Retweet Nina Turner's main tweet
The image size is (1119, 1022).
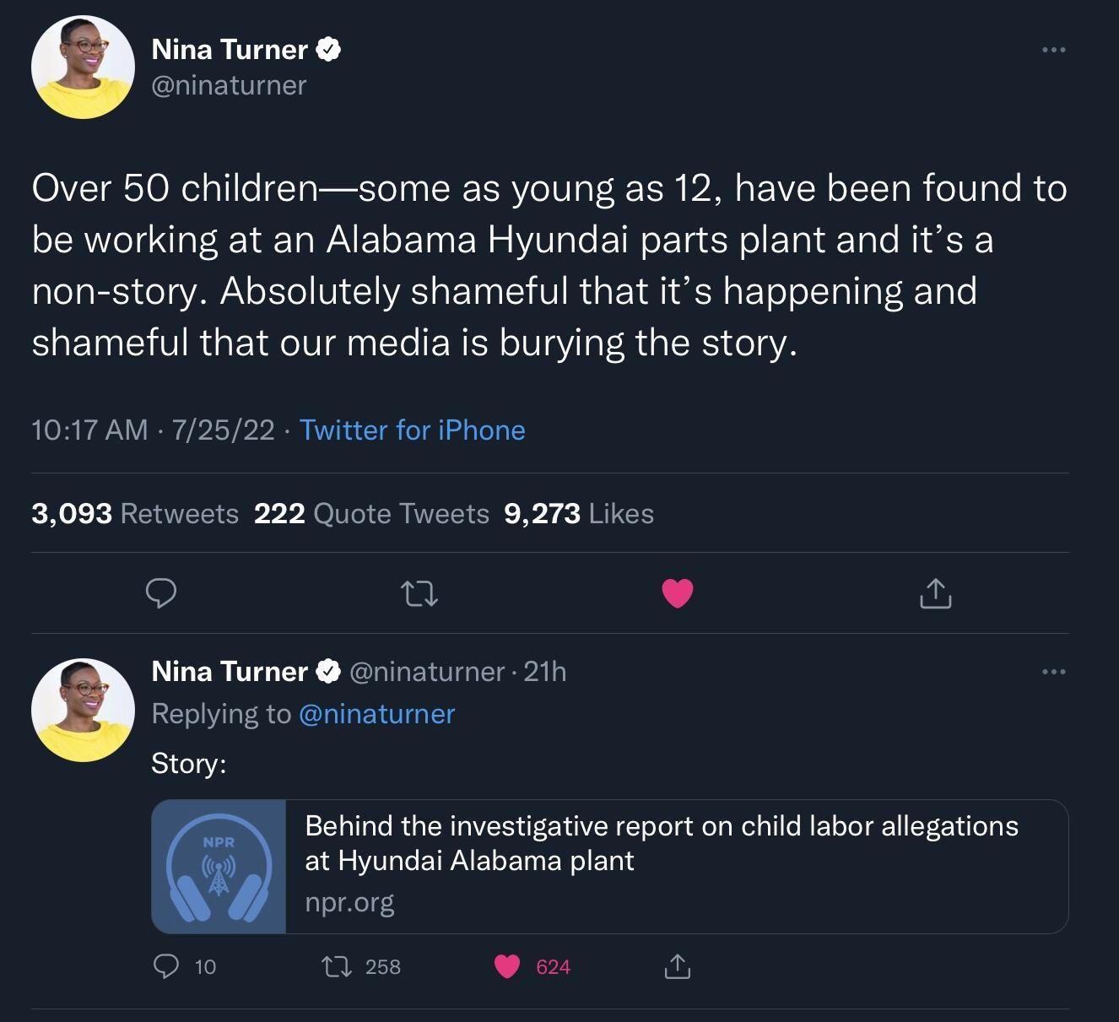(419, 593)
